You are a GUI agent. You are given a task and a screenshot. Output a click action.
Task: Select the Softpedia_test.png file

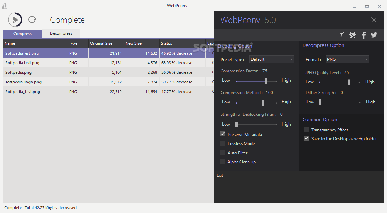[22, 92]
